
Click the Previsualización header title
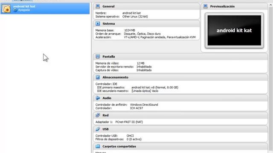pyautogui.click(x=222, y=6)
